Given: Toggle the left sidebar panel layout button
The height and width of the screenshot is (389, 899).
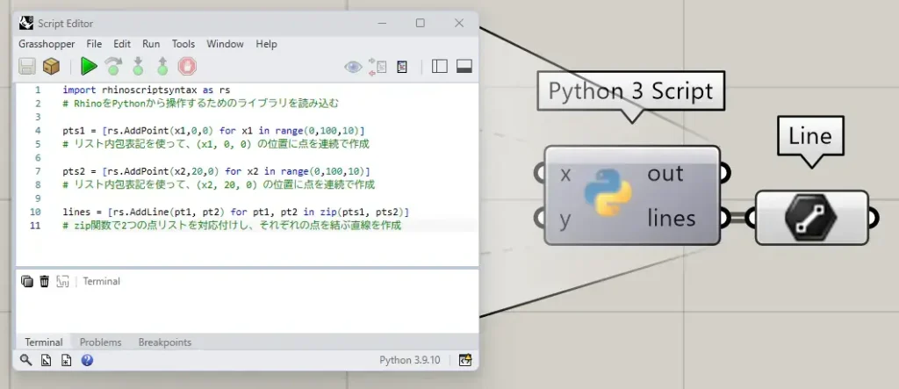Looking at the screenshot, I should tap(441, 66).
